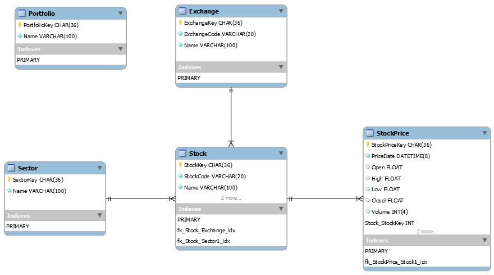Collapse the Stock Indexes section
494x275 pixels.
coord(281,209)
